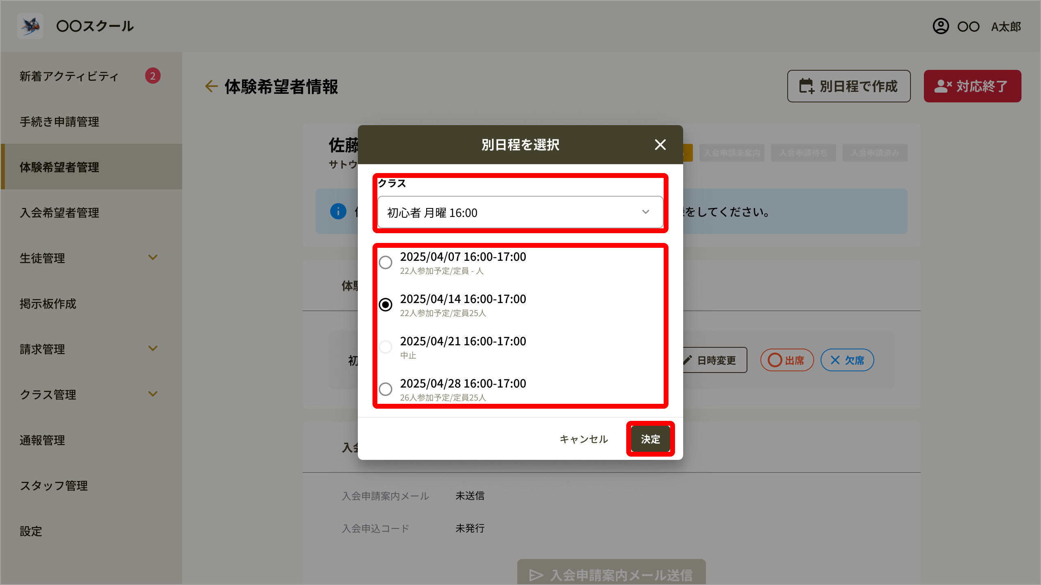Mark absence with 欠席 button
The image size is (1041, 585).
(x=847, y=360)
